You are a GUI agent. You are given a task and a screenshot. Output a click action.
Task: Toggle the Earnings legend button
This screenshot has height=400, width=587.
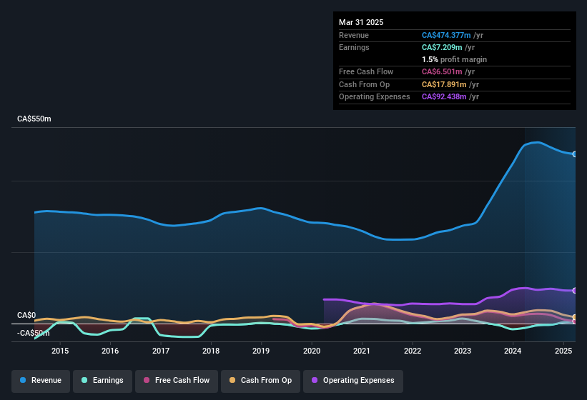[102, 381]
